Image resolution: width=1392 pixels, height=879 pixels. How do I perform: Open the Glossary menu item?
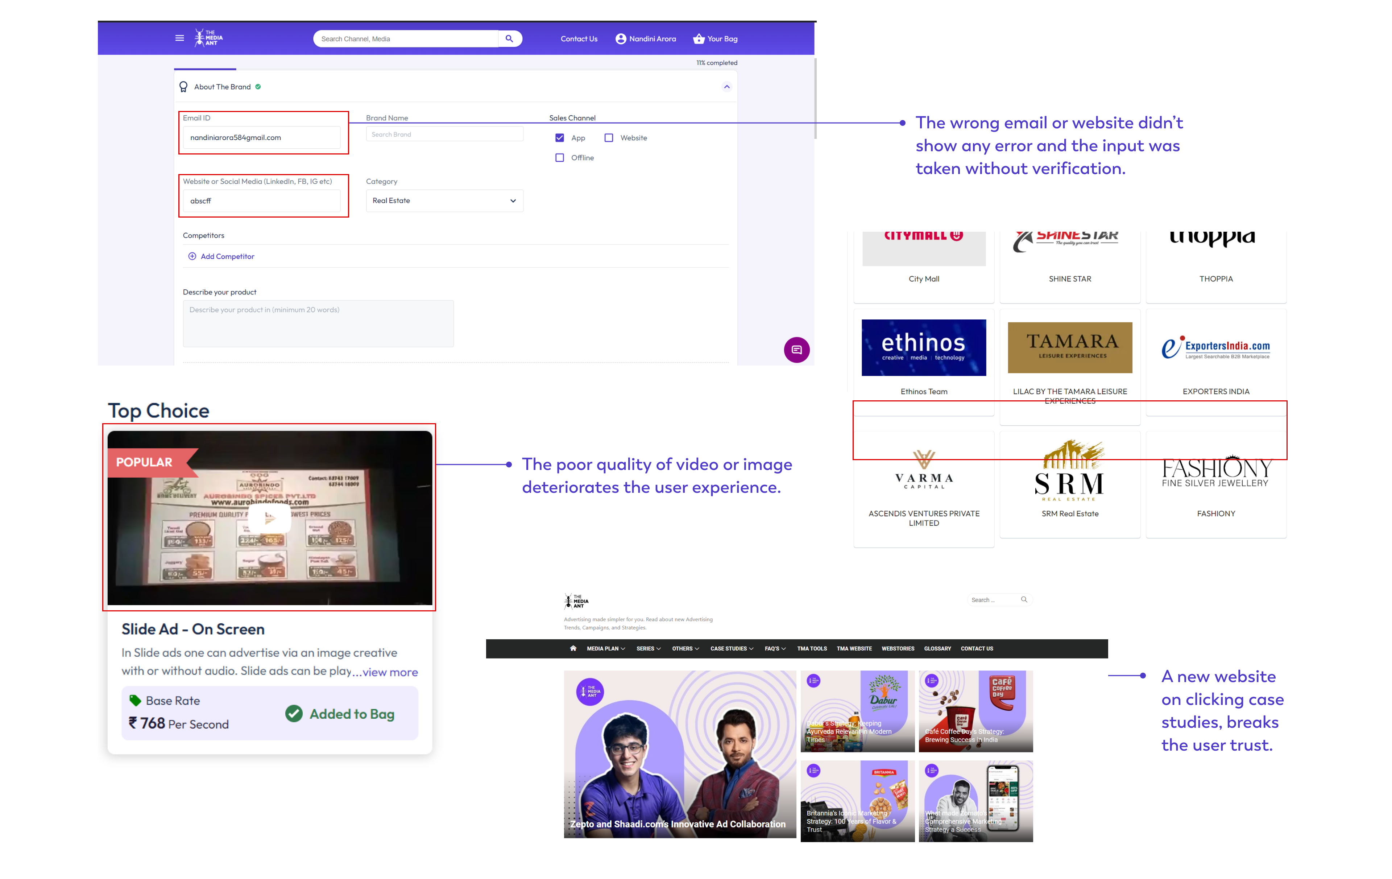[x=937, y=649]
